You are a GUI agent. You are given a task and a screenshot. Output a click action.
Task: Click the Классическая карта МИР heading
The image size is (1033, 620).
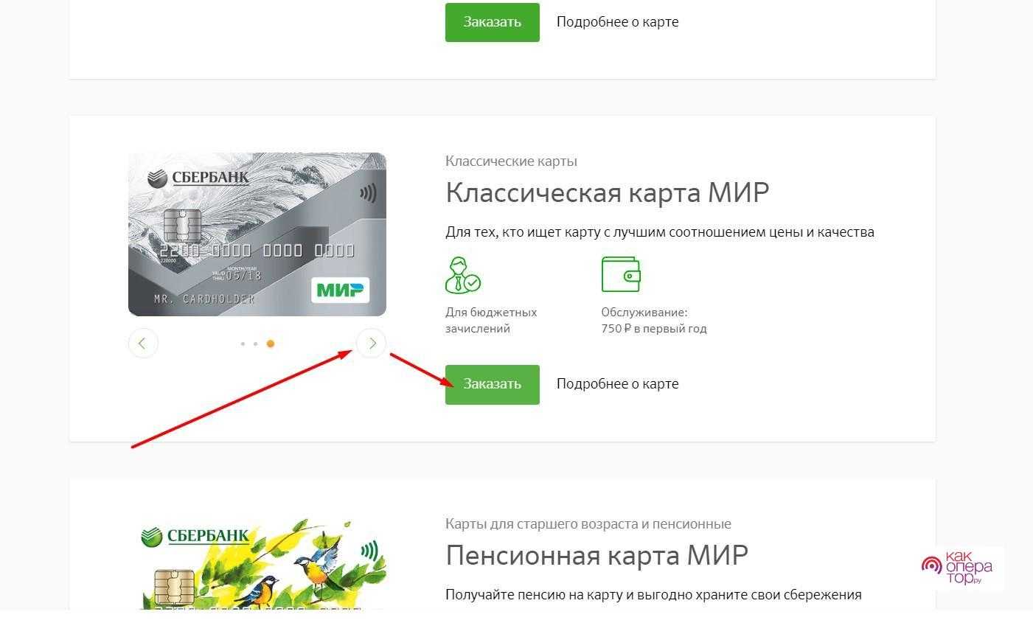pyautogui.click(x=607, y=193)
